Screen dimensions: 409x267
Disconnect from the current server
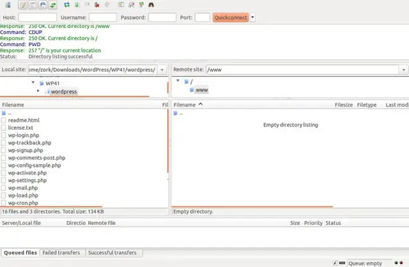tap(97, 4)
